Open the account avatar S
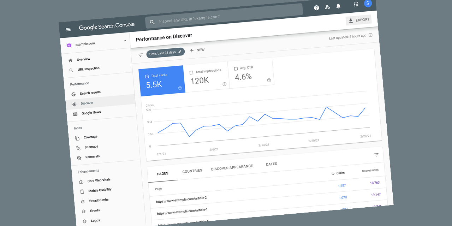452x226 pixels. 368,4
